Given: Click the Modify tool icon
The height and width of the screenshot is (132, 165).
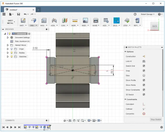Looking at the screenshot, I should point(44,20).
